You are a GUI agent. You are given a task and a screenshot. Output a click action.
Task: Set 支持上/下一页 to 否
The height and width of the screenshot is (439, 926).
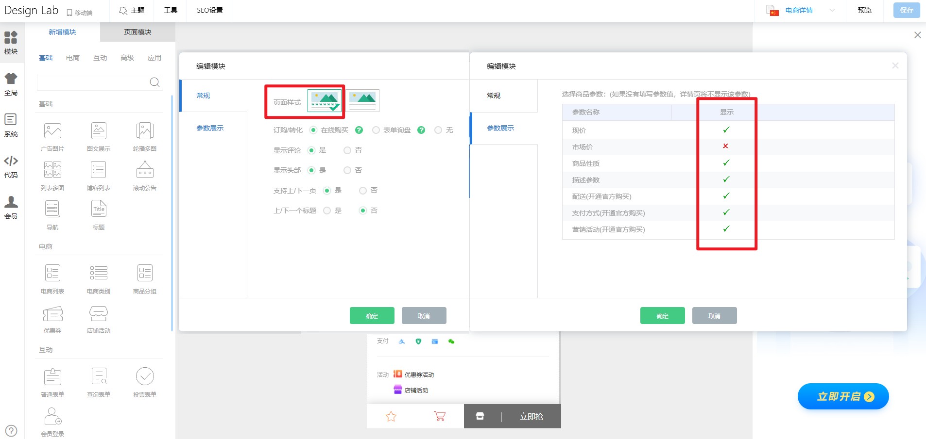pos(363,191)
